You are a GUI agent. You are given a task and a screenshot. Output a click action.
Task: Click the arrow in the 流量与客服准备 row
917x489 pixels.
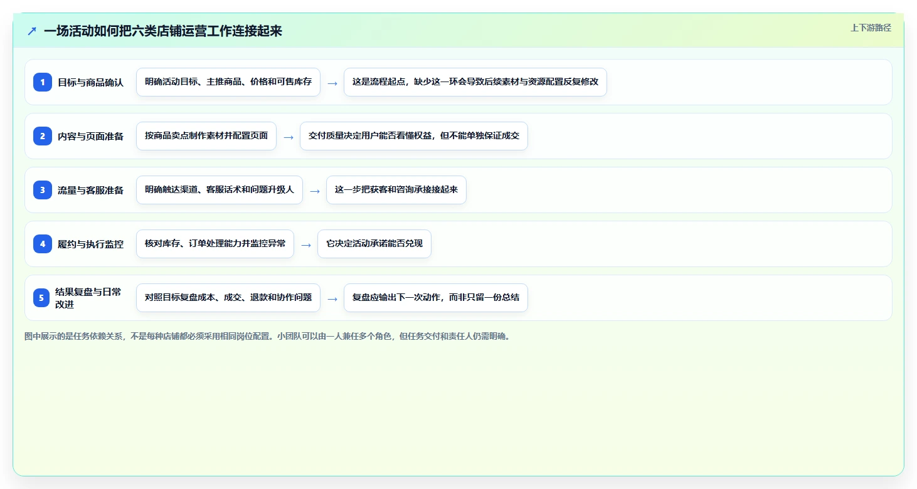(315, 191)
